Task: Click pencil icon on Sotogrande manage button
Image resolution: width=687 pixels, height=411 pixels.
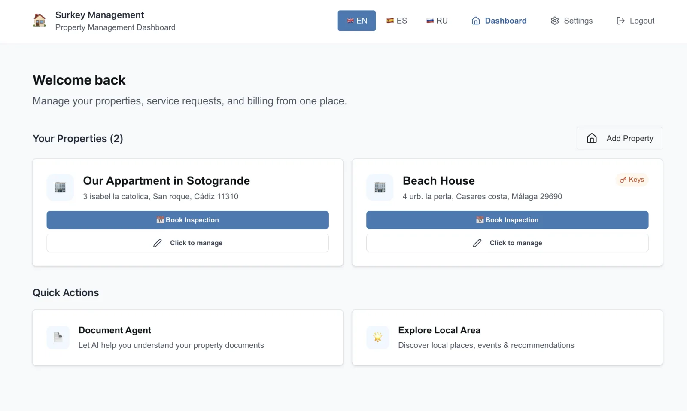Action: (x=158, y=243)
